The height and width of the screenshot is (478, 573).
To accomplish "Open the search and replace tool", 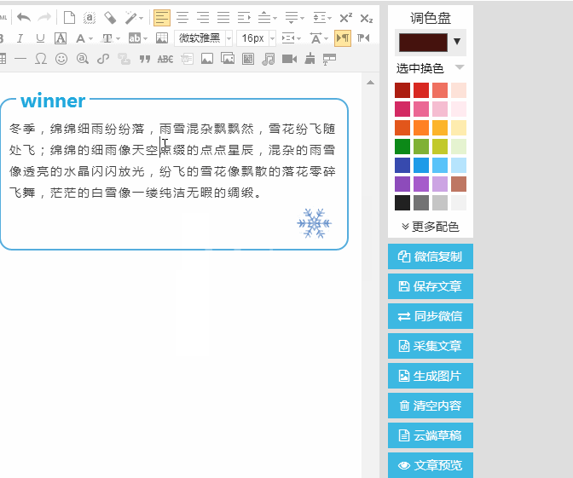I will click(82, 59).
